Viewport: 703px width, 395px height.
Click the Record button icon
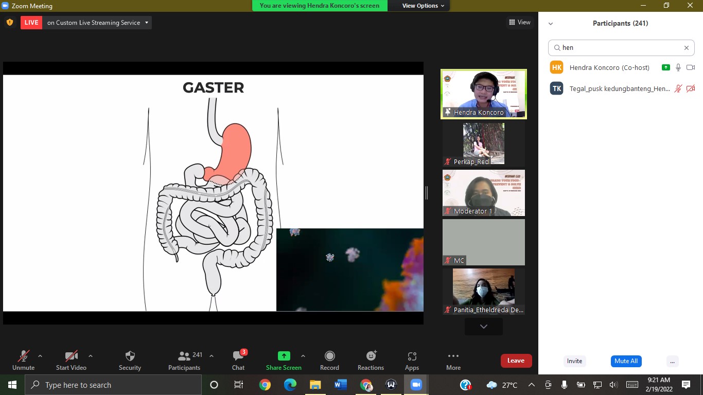pos(329,356)
